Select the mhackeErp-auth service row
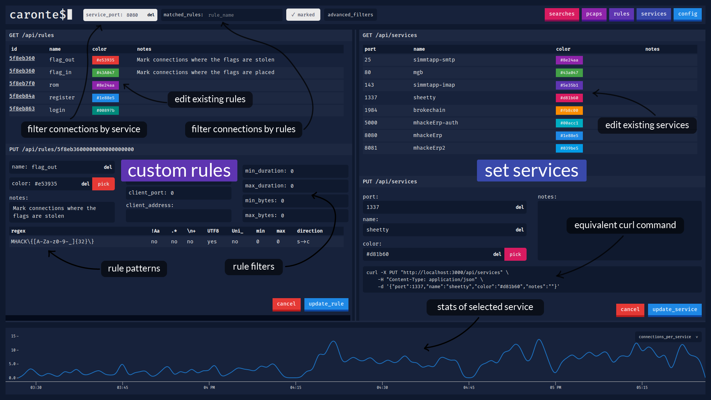 [x=435, y=123]
